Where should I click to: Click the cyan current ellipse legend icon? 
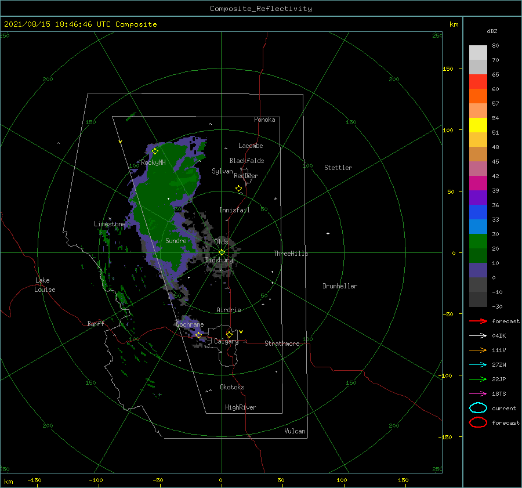point(478,408)
